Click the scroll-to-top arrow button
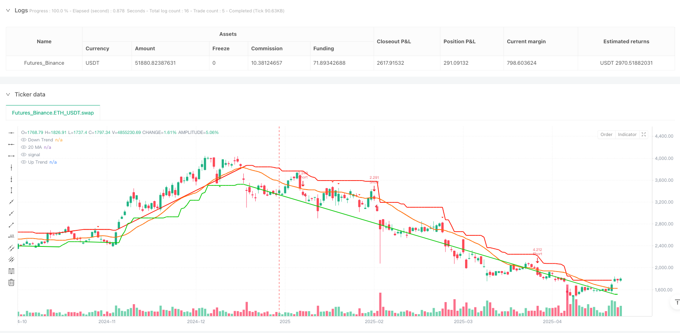 (x=677, y=303)
